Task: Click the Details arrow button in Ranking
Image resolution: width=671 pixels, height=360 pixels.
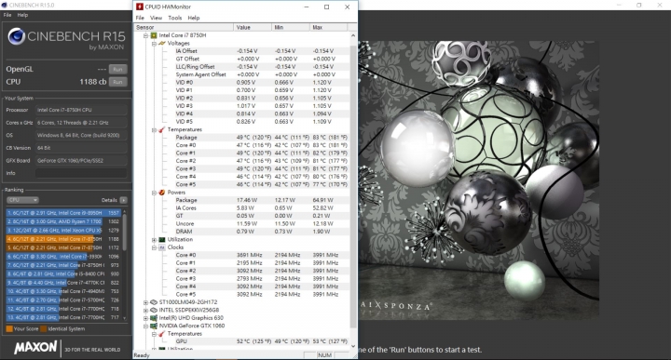Action: coord(123,200)
